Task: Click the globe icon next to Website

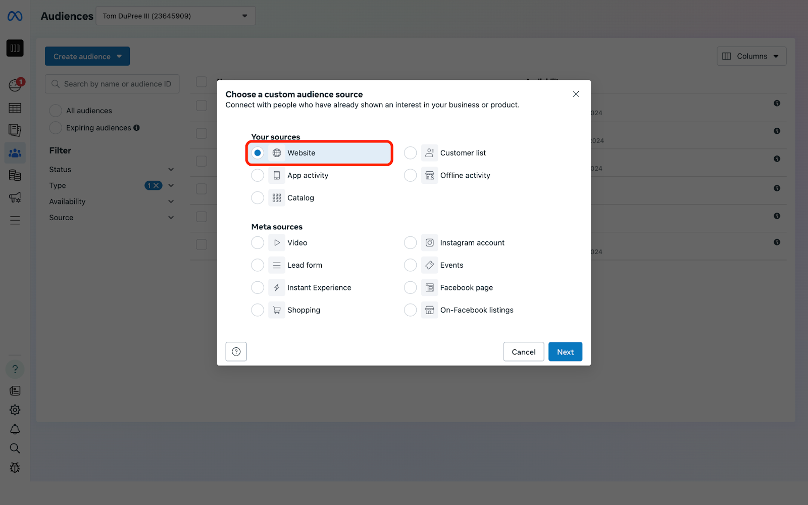Action: [x=277, y=153]
